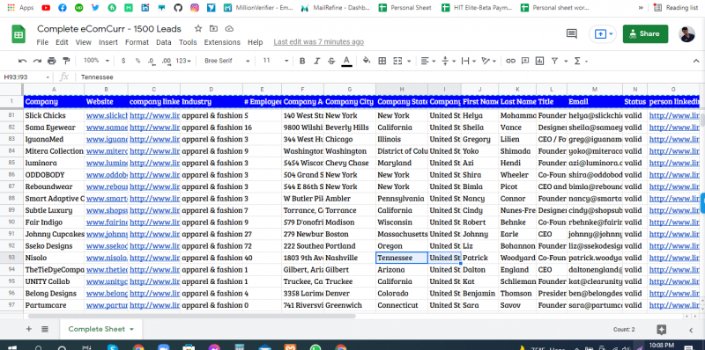
Task: Click the Insert chart icon
Action: (539, 61)
